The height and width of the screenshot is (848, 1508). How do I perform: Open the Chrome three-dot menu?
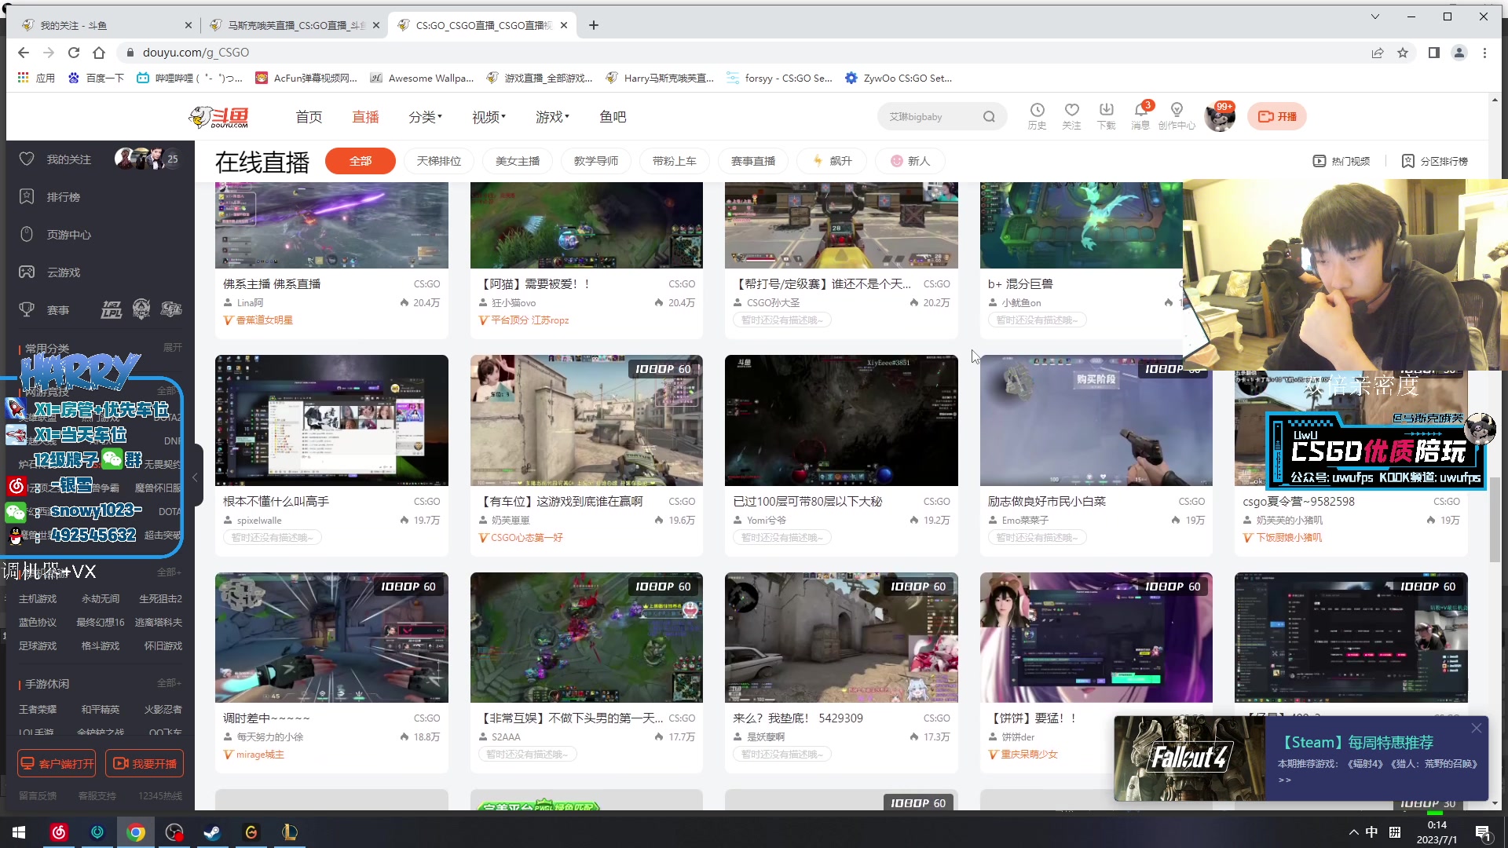point(1484,53)
